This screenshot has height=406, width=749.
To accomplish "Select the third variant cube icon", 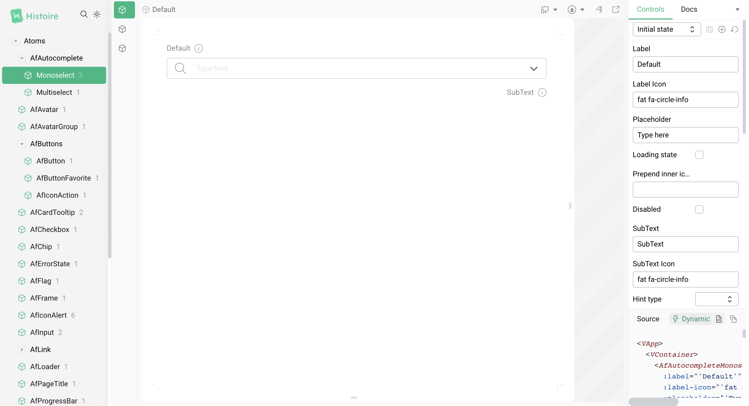I will pos(122,48).
